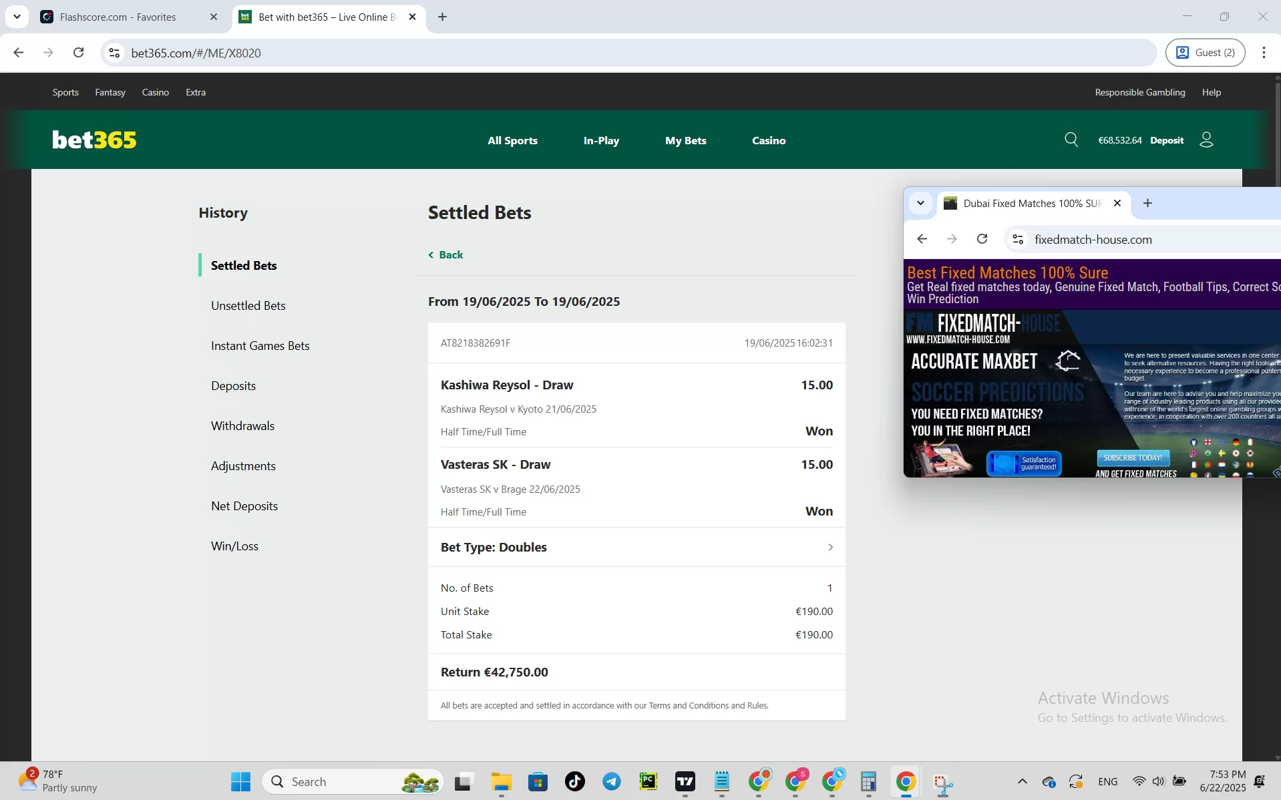The image size is (1281, 800).
Task: Open the tab list chevron in the small browser
Action: pyautogui.click(x=920, y=203)
